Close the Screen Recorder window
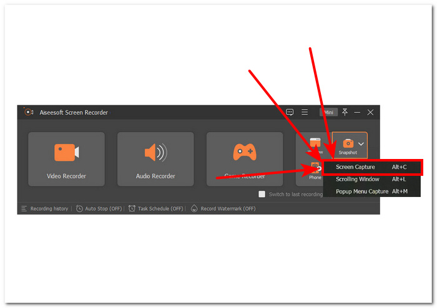This screenshot has width=437, height=308. (370, 112)
